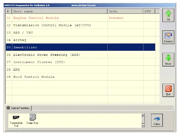The height and width of the screenshot is (135, 182).
Task: Select Transmission Control Module (AT/CVT) row
Action: [x=80, y=25]
